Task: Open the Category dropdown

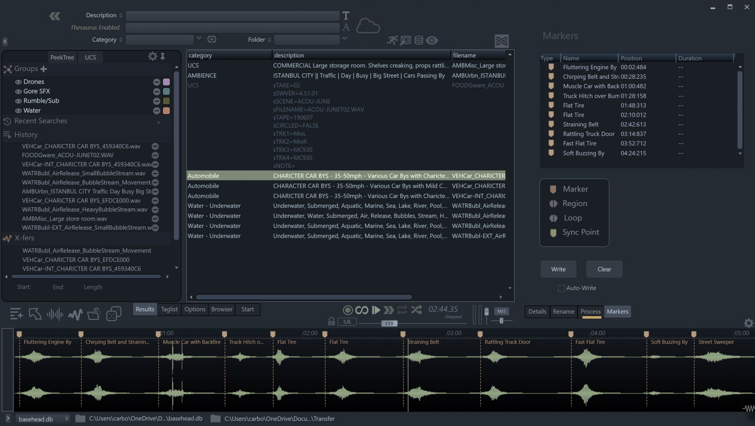Action: [199, 39]
